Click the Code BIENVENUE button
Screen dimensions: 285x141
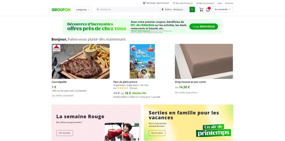coord(203,26)
